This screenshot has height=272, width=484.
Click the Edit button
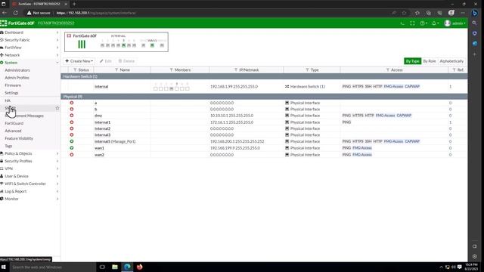[106, 61]
